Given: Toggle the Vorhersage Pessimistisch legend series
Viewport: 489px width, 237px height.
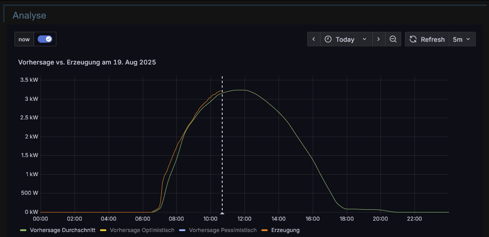Looking at the screenshot, I should pyautogui.click(x=223, y=230).
